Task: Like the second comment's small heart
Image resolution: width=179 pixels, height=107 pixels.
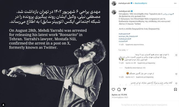Action: click(176, 74)
